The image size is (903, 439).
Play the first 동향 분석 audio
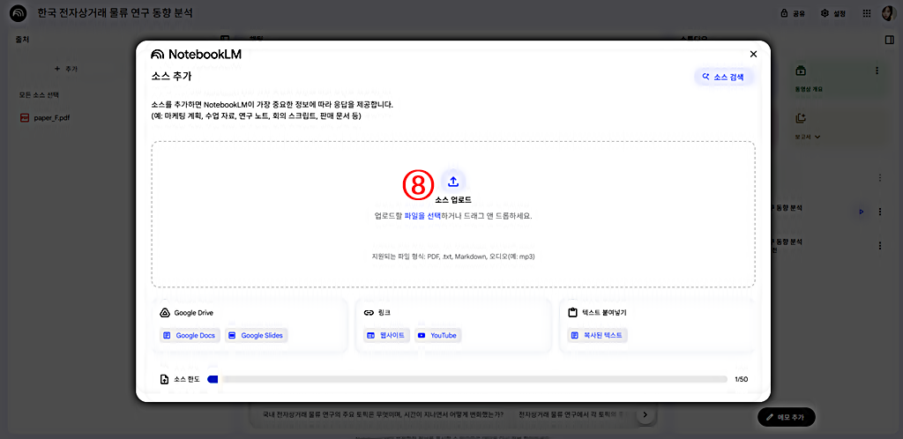coord(862,212)
